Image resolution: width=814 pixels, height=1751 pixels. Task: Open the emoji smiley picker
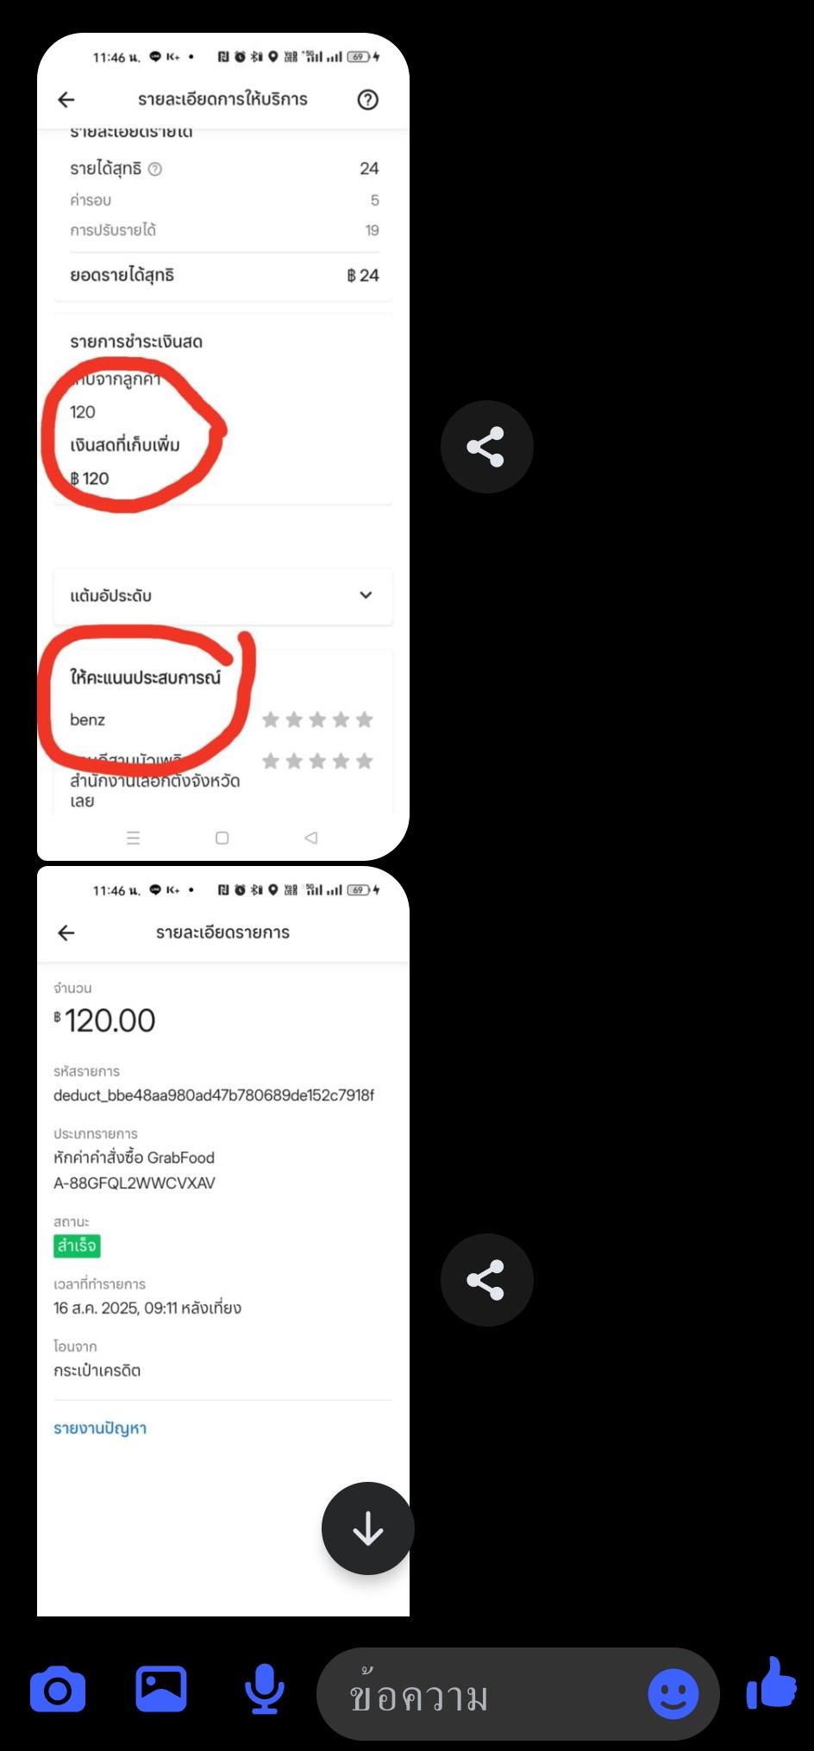tap(673, 1693)
